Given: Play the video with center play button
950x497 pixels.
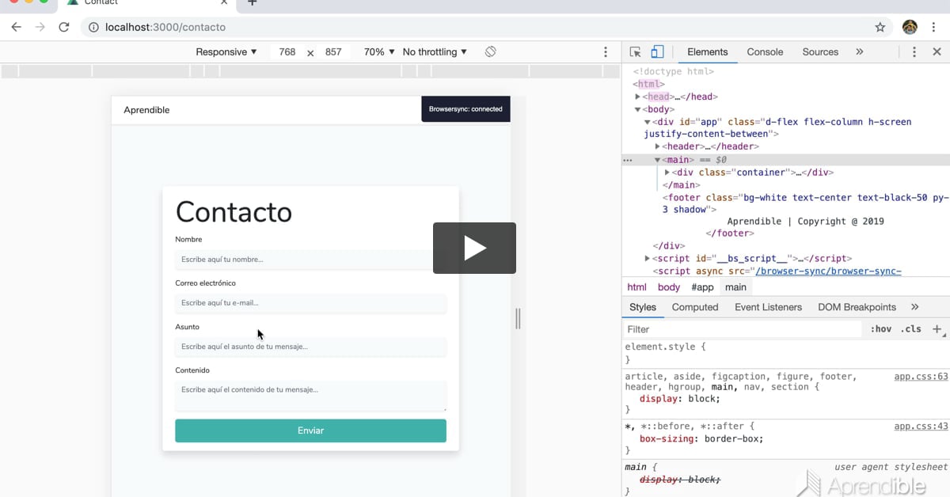Looking at the screenshot, I should pyautogui.click(x=474, y=248).
